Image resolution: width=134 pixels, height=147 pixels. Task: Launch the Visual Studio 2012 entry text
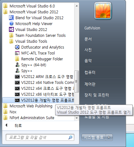(x=31, y=29)
